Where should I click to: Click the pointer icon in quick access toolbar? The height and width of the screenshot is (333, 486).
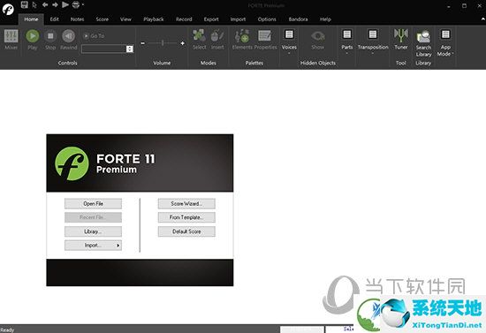[34, 4]
